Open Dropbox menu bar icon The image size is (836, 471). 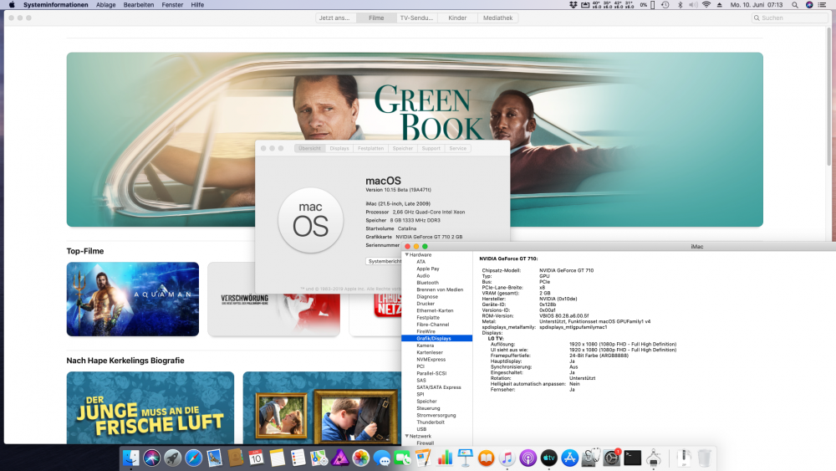coord(573,5)
